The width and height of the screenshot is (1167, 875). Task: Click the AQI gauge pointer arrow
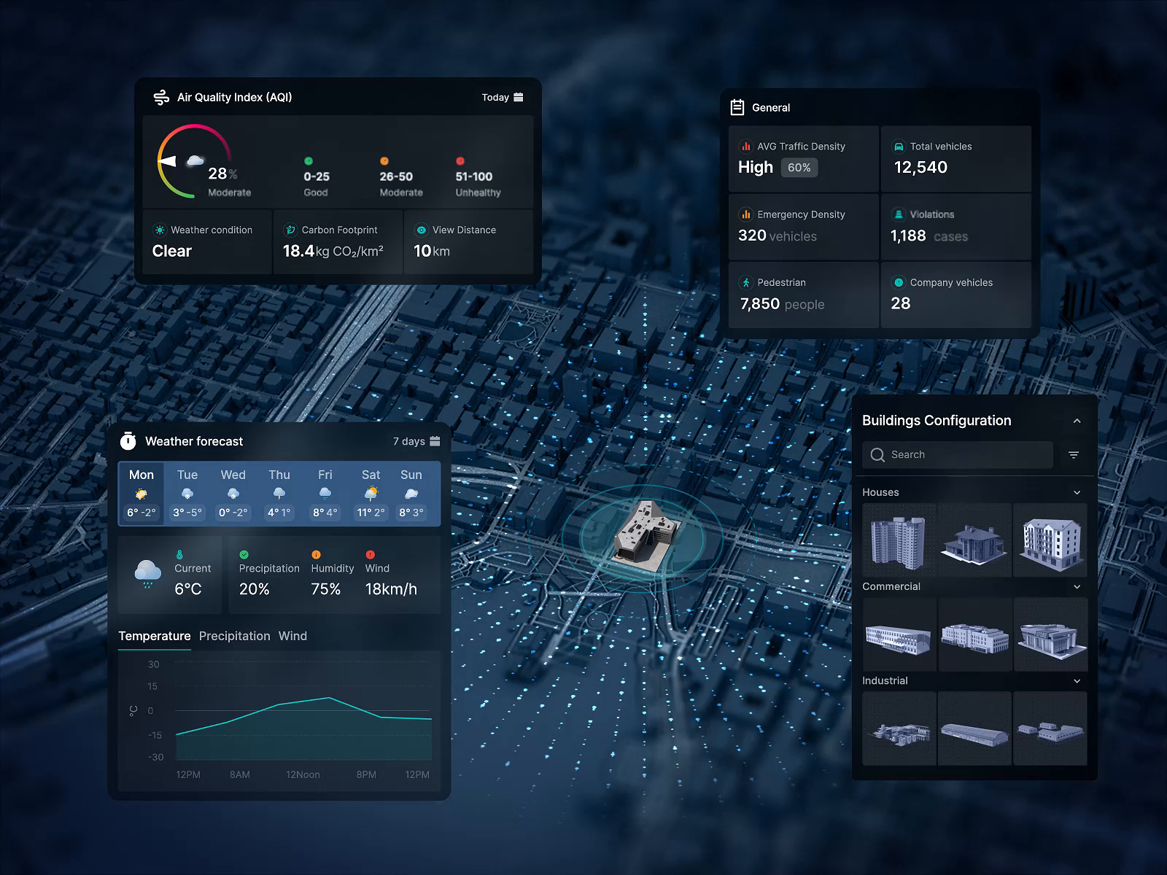click(168, 161)
